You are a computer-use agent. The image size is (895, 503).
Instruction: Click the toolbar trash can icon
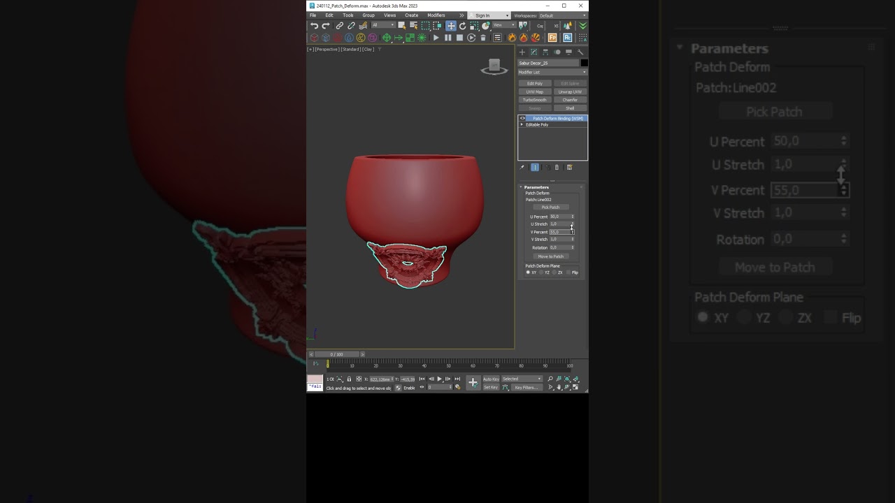pos(483,38)
